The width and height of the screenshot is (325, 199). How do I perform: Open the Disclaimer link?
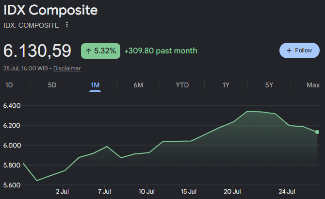[67, 68]
